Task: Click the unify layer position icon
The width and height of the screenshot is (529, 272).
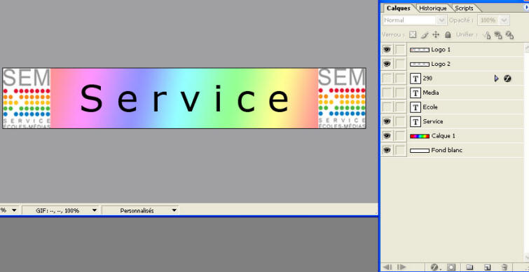Action: point(487,35)
